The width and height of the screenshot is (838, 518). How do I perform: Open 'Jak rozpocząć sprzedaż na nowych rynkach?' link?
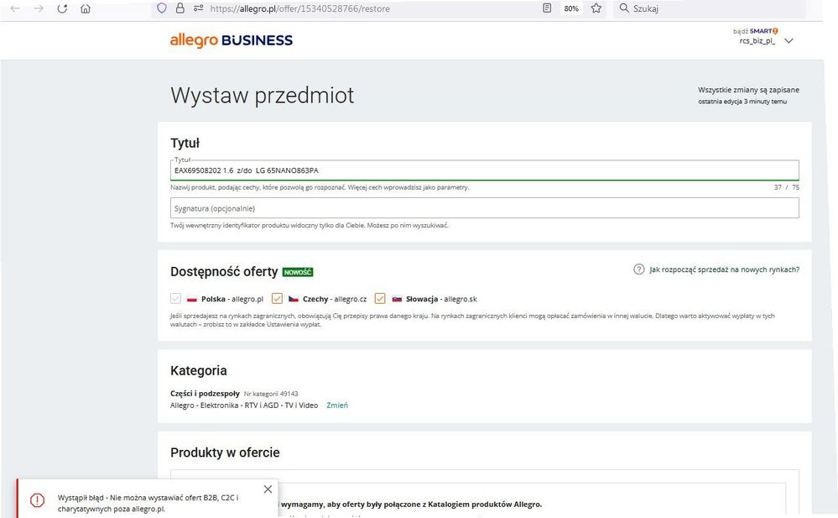click(725, 269)
